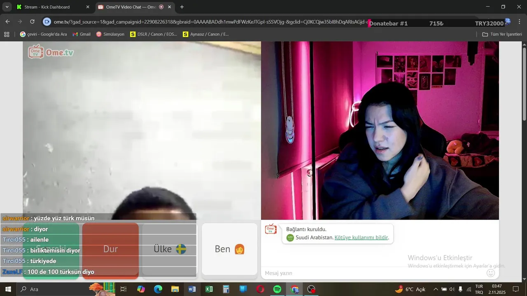527x296 pixels.
Task: Open the volume speaker tray icon
Action: [452, 289]
